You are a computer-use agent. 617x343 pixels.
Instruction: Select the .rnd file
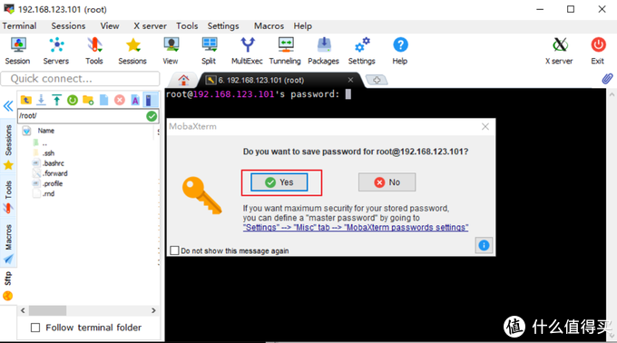(x=44, y=194)
